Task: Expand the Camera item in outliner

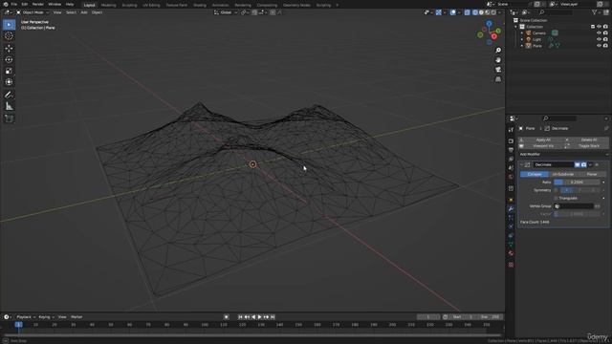Action: [522, 33]
